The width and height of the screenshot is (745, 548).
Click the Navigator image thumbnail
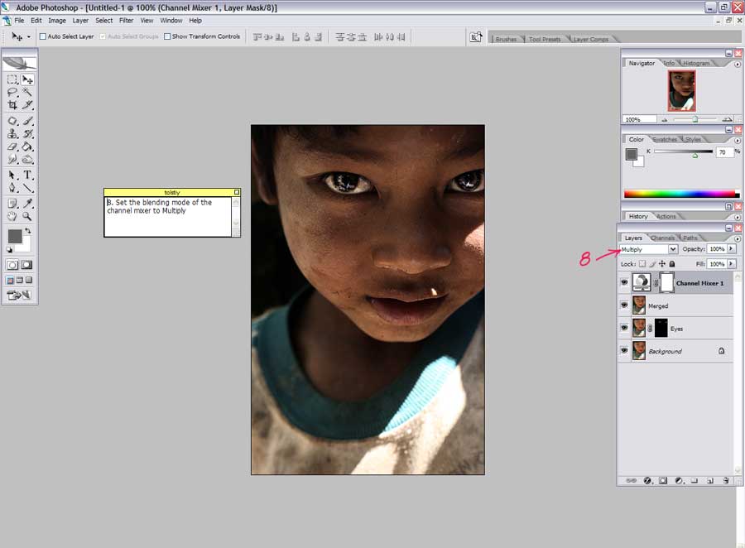pyautogui.click(x=681, y=90)
